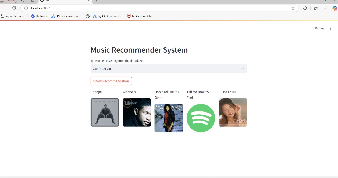338x178 pixels.
Task: Expand the song selection dropdown
Action: click(242, 69)
